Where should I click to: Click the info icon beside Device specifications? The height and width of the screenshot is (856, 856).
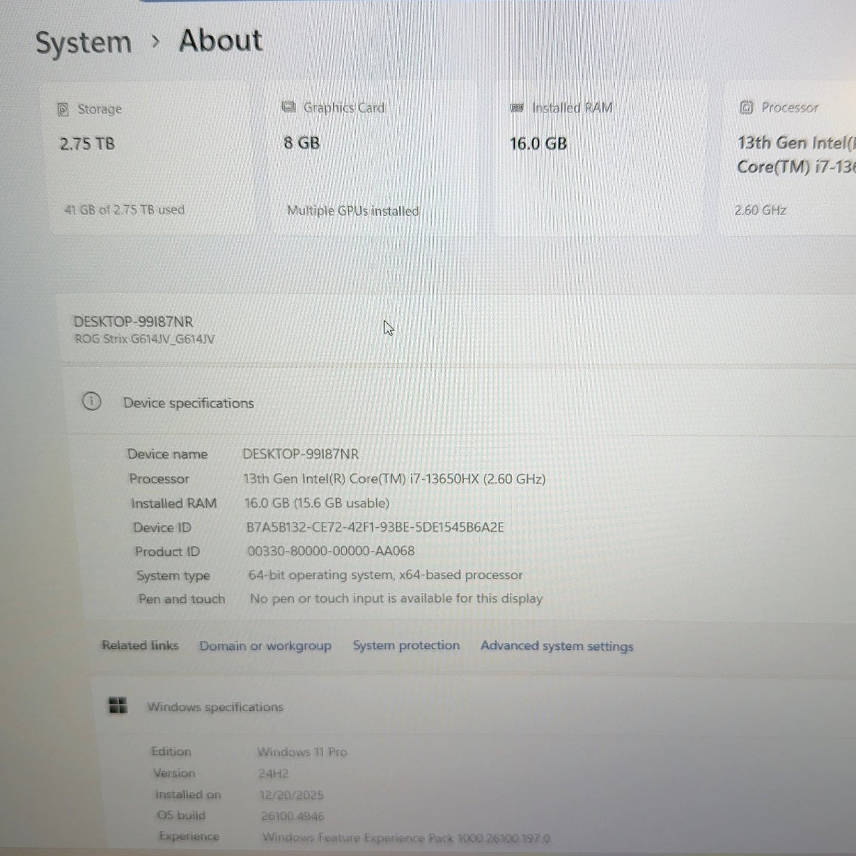point(91,403)
